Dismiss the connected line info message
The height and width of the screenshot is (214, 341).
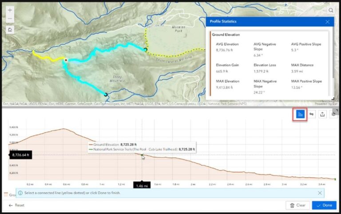pyautogui.click(x=320, y=193)
